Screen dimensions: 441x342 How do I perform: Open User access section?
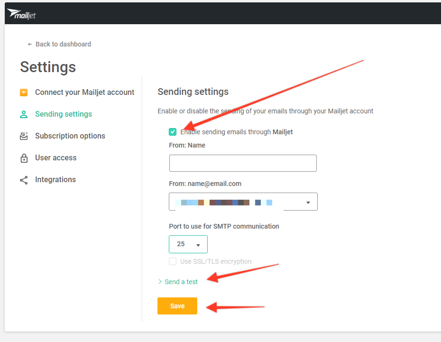point(55,157)
